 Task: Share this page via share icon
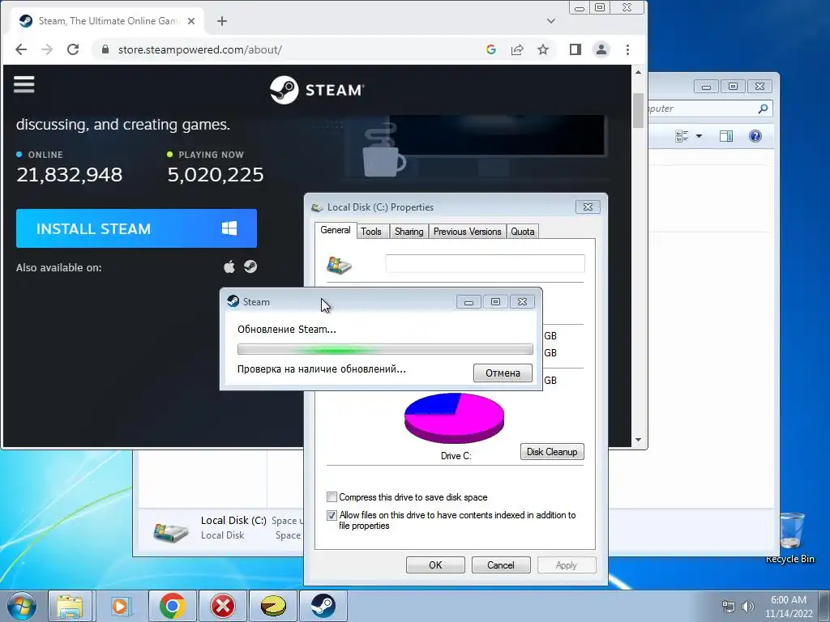coord(517,49)
